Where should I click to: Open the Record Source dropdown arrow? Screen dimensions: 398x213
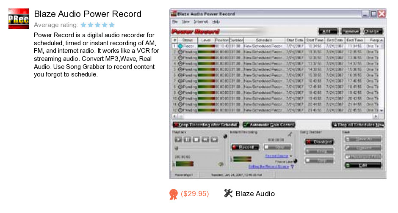291,156
